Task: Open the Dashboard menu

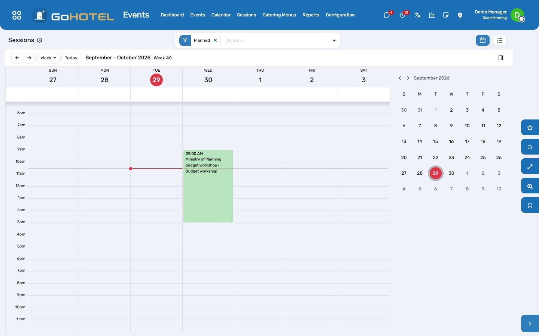Action: pos(172,15)
